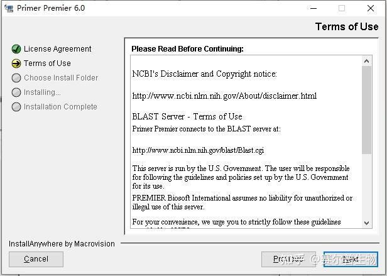387x276 pixels.
Task: Minimize the Primer Premier installer window
Action: [312, 8]
